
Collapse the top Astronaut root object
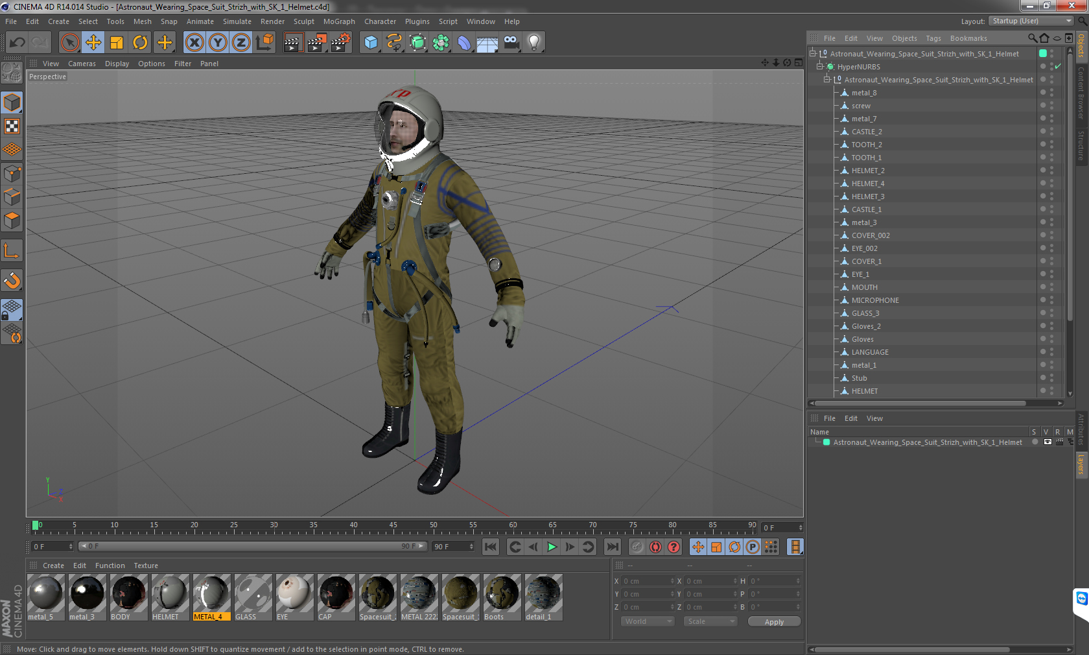(812, 53)
